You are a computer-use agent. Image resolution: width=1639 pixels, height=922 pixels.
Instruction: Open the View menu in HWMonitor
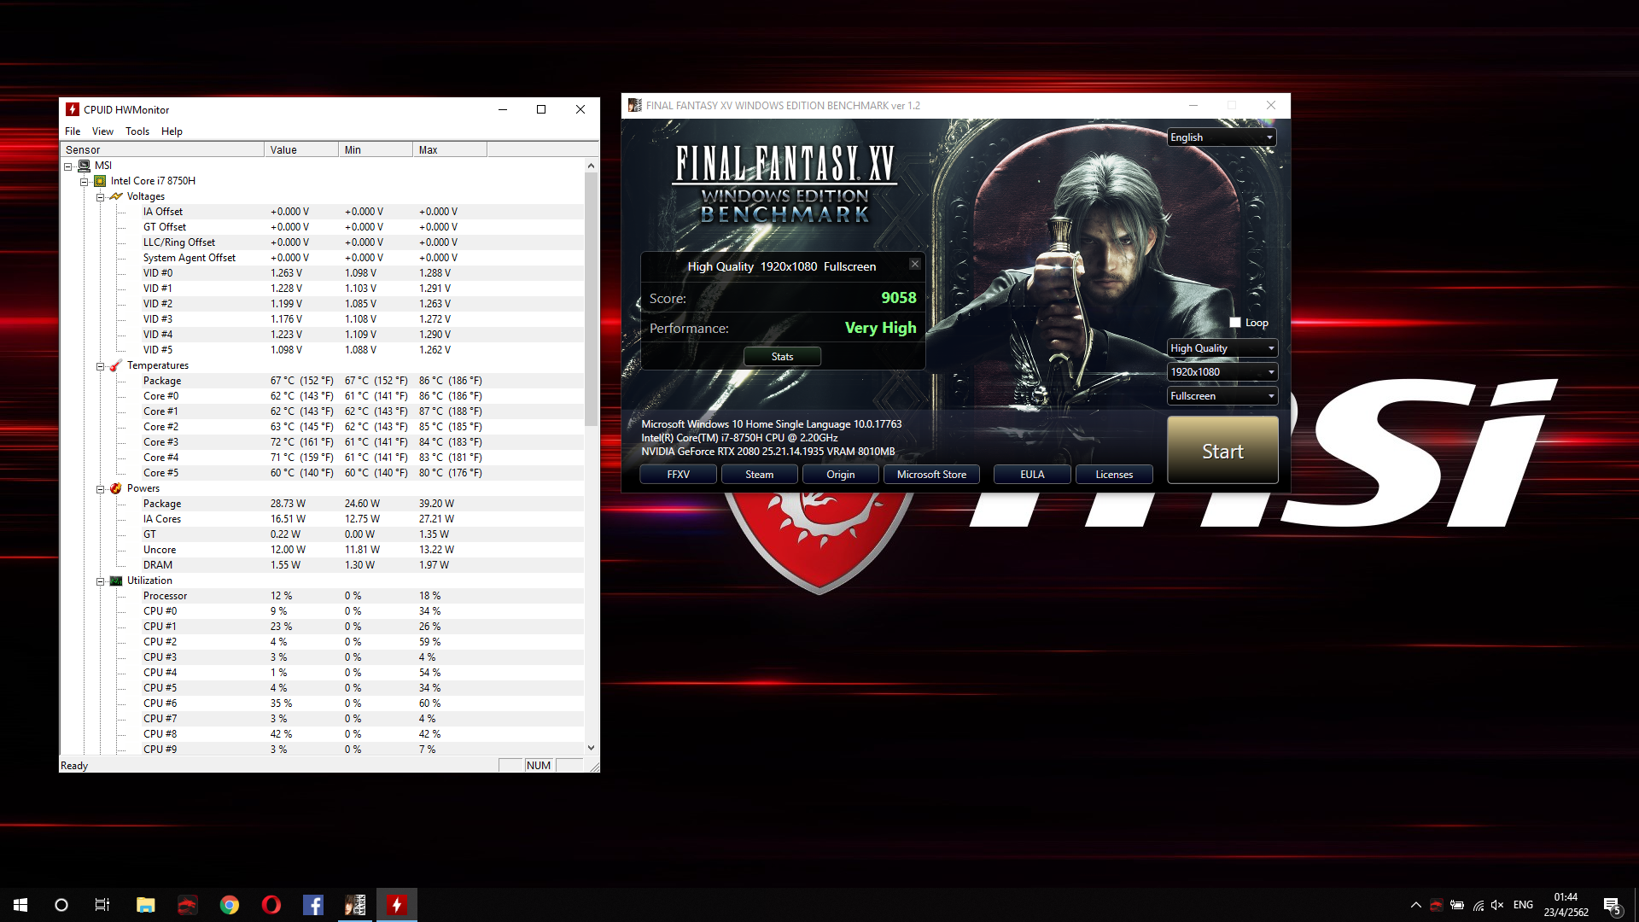pyautogui.click(x=102, y=131)
